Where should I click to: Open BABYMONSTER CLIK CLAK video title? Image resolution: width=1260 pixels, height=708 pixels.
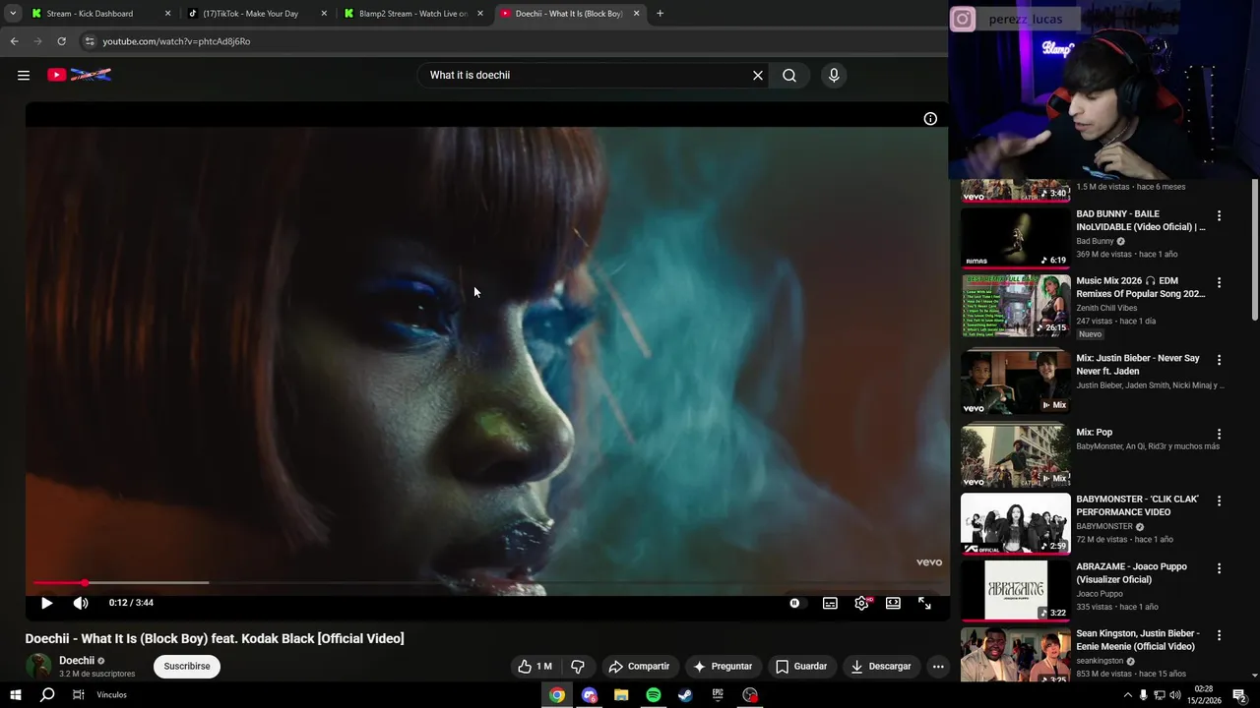pyautogui.click(x=1137, y=505)
